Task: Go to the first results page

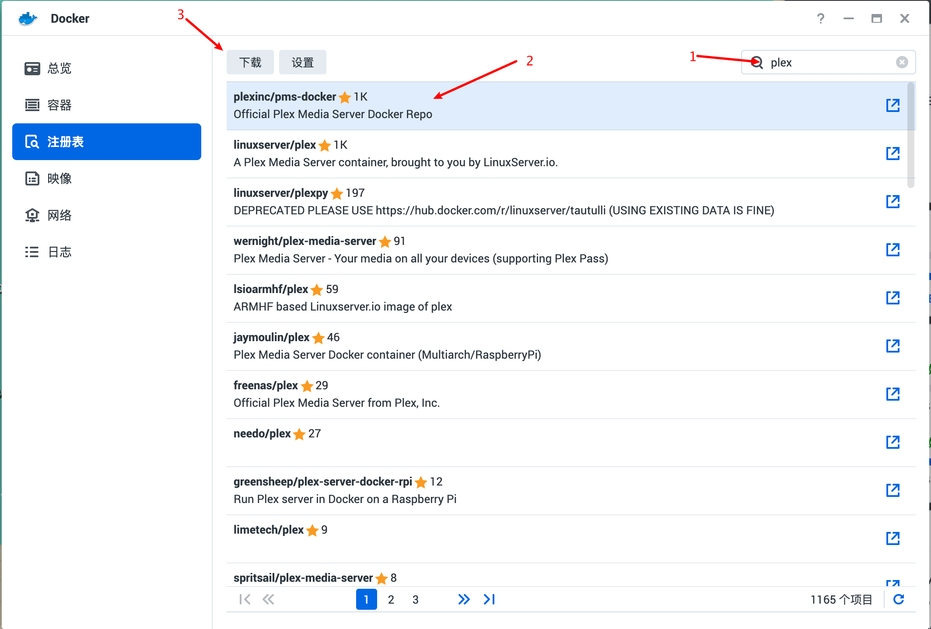Action: point(245,599)
